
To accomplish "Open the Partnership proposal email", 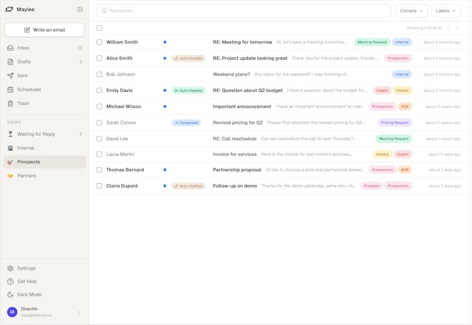I will pyautogui.click(x=237, y=170).
